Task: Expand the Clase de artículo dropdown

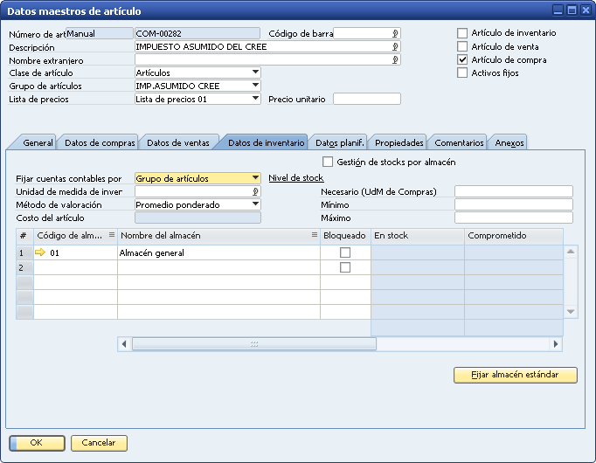Action: [x=255, y=73]
